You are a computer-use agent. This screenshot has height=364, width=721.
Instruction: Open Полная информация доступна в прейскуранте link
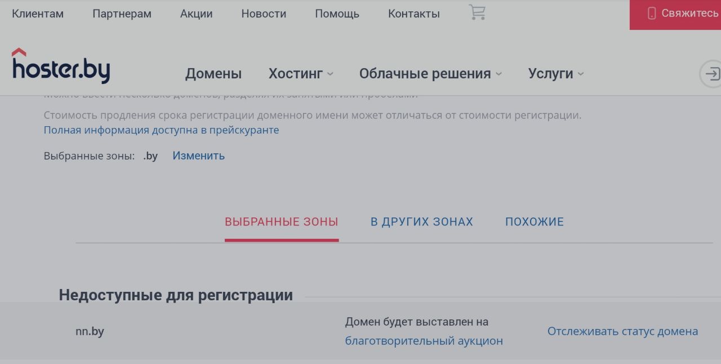[161, 130]
